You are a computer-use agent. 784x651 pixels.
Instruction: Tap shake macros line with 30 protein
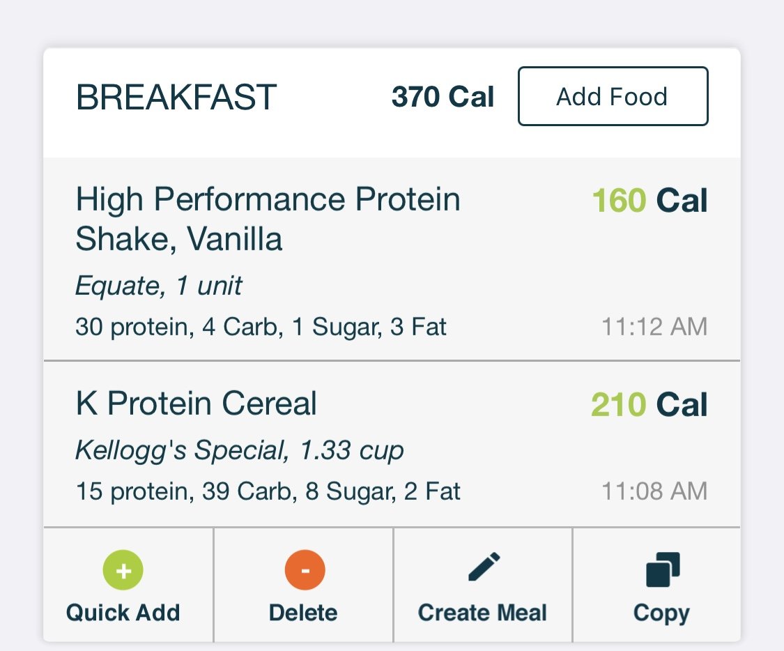click(261, 327)
